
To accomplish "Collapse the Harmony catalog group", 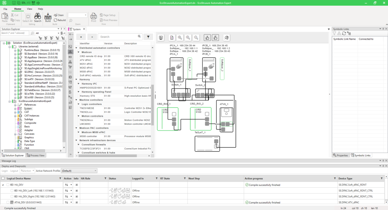I will pyautogui.click(x=76, y=80).
